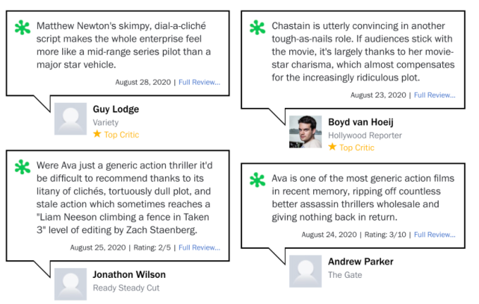Image resolution: width=479 pixels, height=304 pixels.
Task: Click green splat icon on Andrew Parker review
Action: coord(258,180)
